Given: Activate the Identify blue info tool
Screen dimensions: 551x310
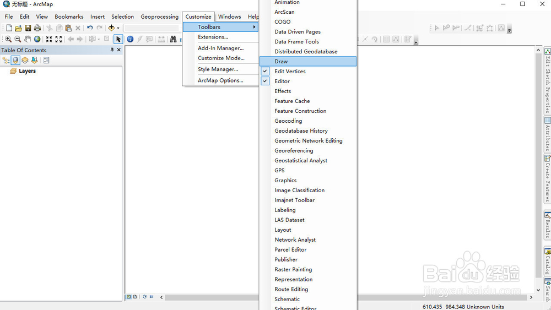Looking at the screenshot, I should pos(130,39).
